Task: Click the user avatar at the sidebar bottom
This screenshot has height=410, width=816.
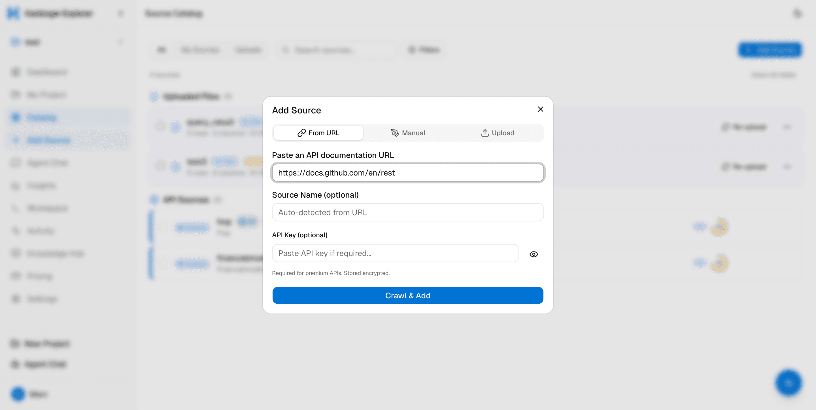Action: tap(18, 394)
